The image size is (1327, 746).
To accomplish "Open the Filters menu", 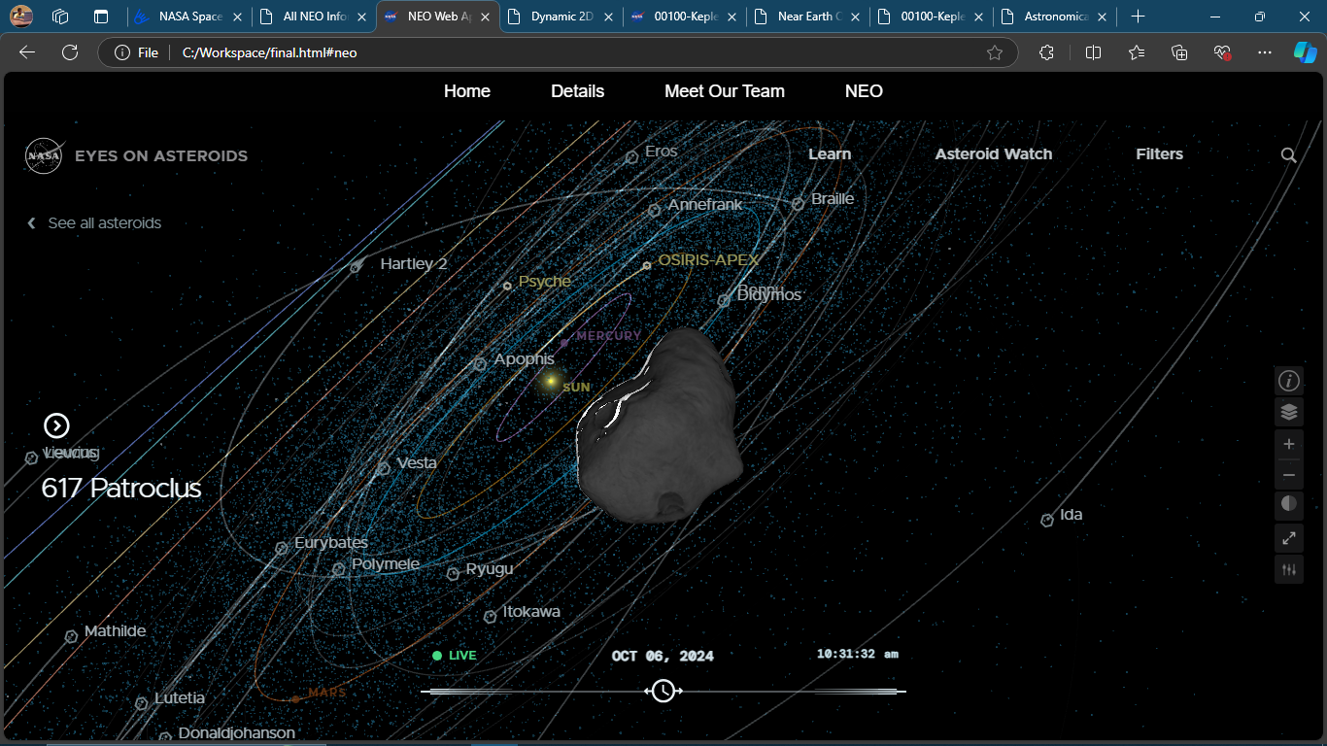I will [1160, 154].
